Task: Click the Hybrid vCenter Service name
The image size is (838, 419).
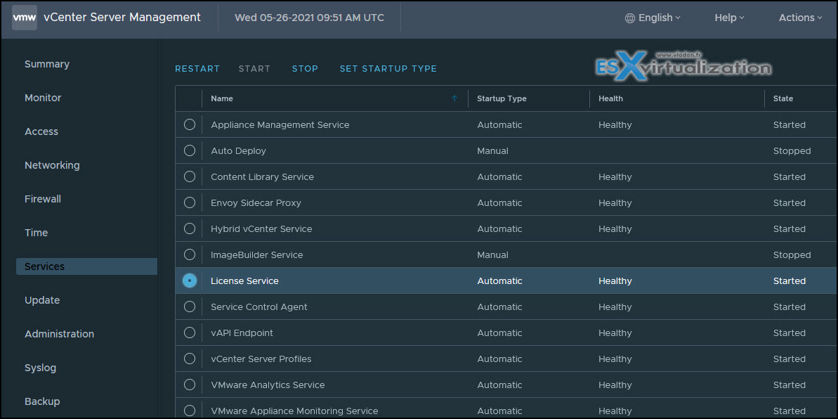Action: point(261,228)
